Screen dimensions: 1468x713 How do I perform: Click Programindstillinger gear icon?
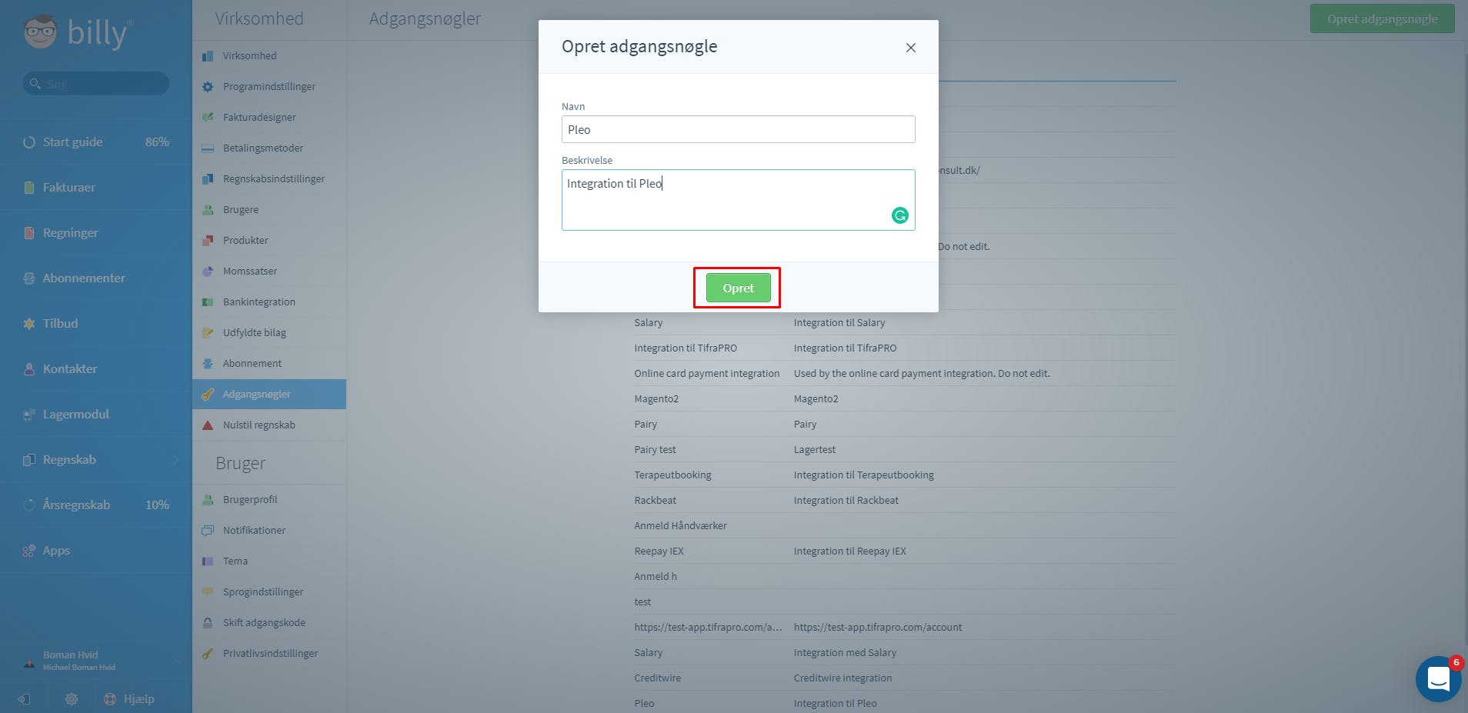click(208, 87)
